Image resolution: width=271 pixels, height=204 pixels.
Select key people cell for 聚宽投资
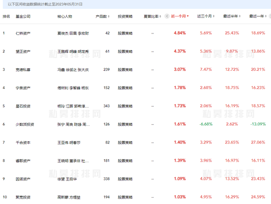[69, 197]
